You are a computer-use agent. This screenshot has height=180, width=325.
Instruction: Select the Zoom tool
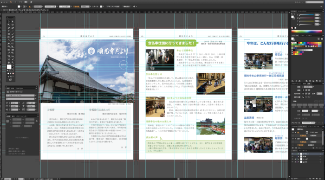(x=13, y=63)
